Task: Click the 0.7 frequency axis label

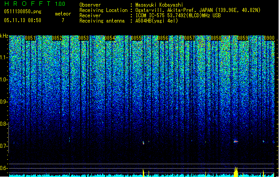Action: pos(4,146)
